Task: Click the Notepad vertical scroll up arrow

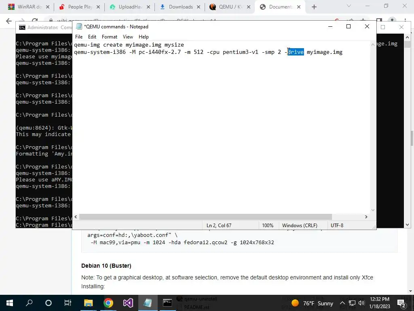Action: coord(373,45)
